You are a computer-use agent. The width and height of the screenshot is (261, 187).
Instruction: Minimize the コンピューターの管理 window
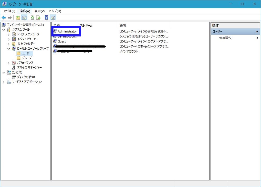pyautogui.click(x=231, y=4)
